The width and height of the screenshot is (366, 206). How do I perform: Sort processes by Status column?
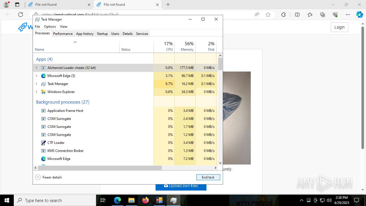[x=136, y=47]
